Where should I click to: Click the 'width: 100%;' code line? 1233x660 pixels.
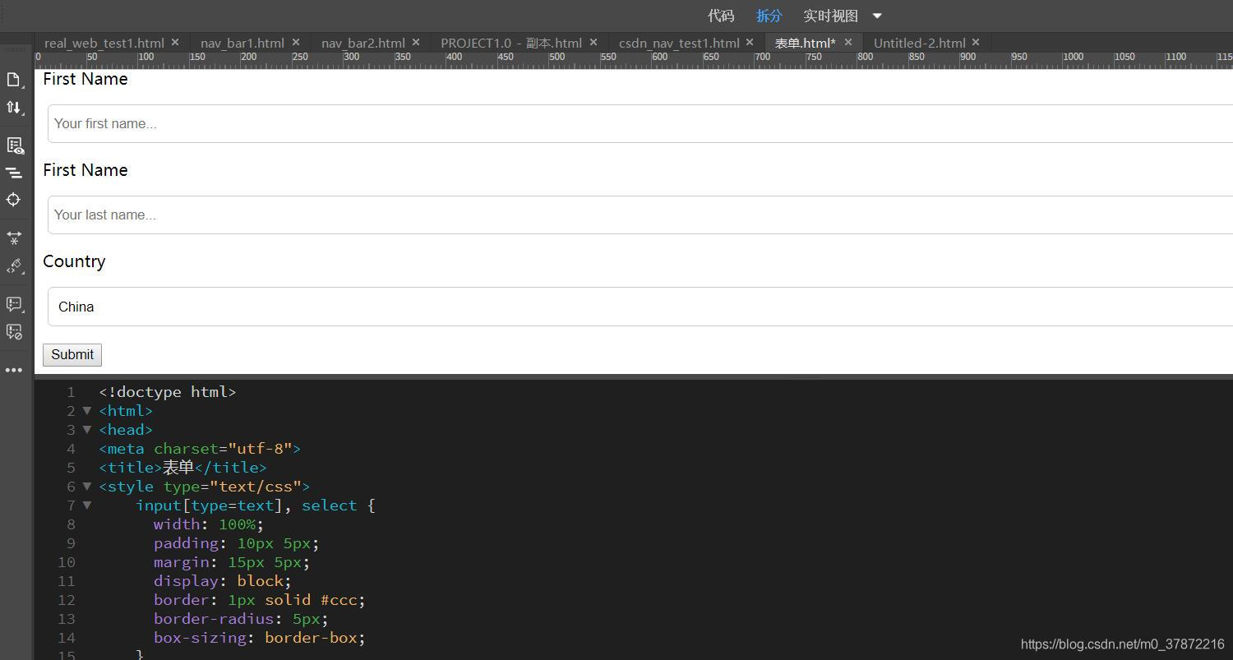pyautogui.click(x=209, y=524)
